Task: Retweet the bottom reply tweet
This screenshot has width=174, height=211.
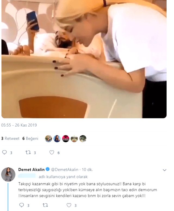Action: (45, 205)
